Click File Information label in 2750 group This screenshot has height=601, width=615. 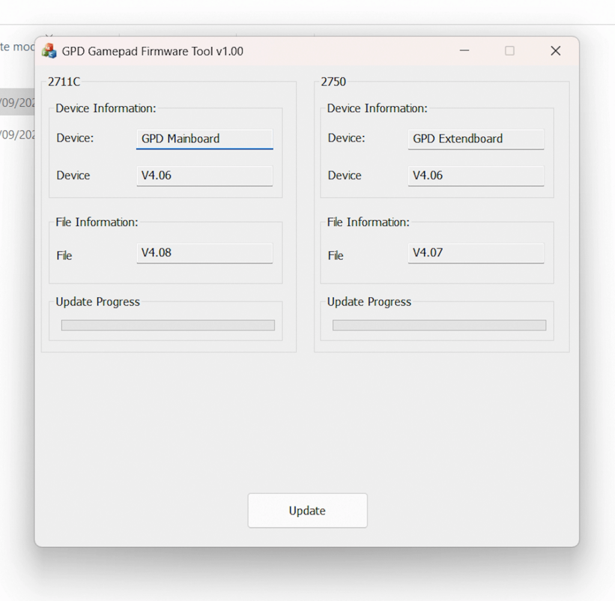point(368,222)
